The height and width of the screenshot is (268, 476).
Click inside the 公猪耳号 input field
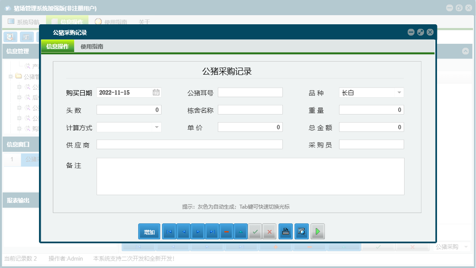point(250,92)
